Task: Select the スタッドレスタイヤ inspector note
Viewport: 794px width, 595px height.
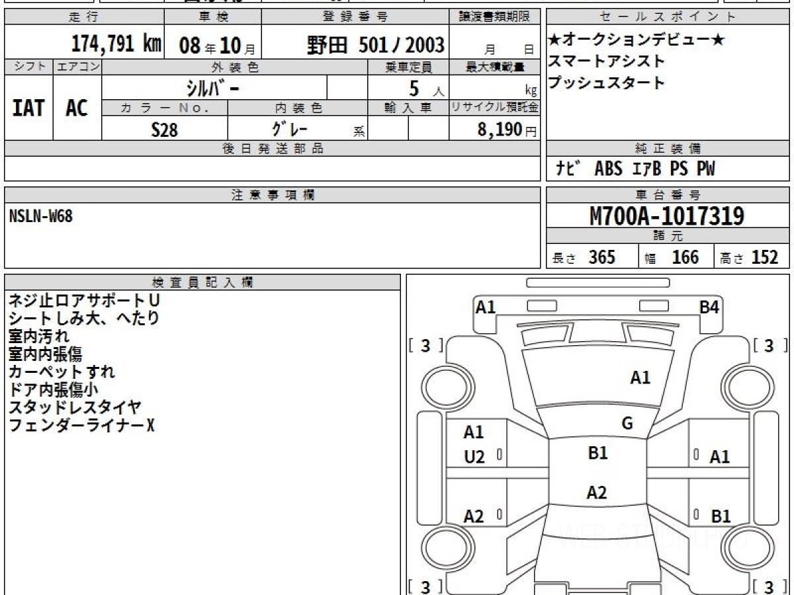Action: click(x=74, y=407)
